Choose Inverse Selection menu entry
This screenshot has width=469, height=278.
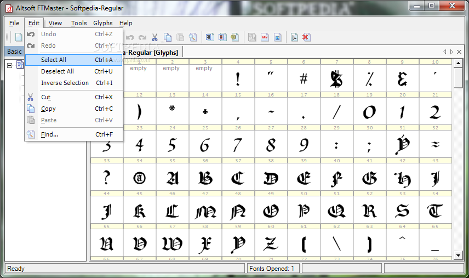click(73, 83)
